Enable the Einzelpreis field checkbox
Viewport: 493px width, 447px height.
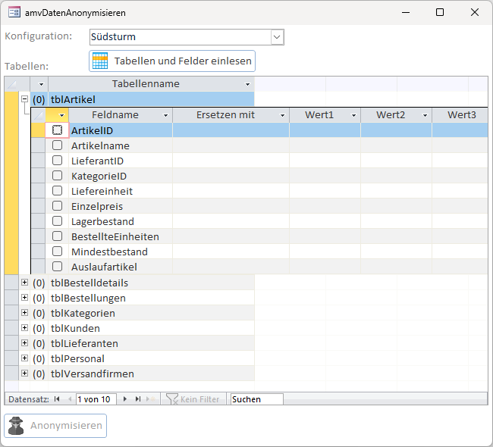point(57,206)
